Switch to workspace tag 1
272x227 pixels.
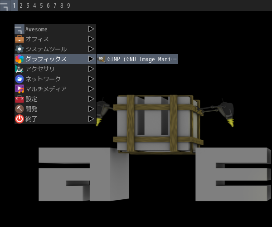tap(14, 5)
